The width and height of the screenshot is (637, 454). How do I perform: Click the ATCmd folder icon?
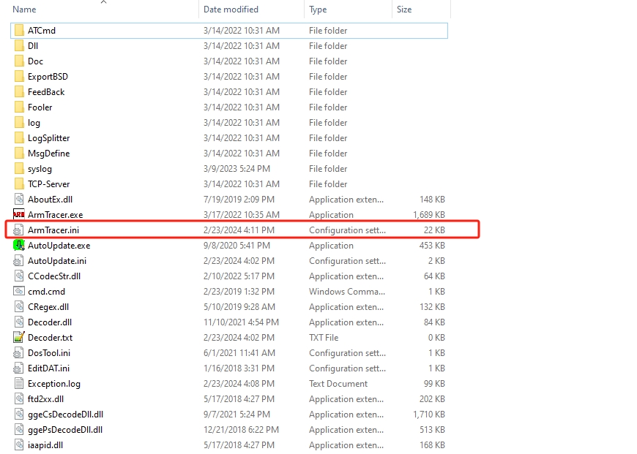tap(19, 31)
